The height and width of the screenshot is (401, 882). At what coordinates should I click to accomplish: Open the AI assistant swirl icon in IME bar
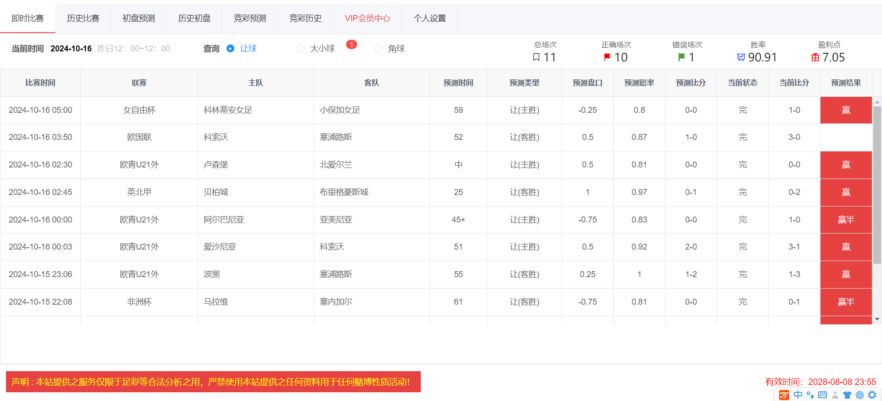(860, 395)
